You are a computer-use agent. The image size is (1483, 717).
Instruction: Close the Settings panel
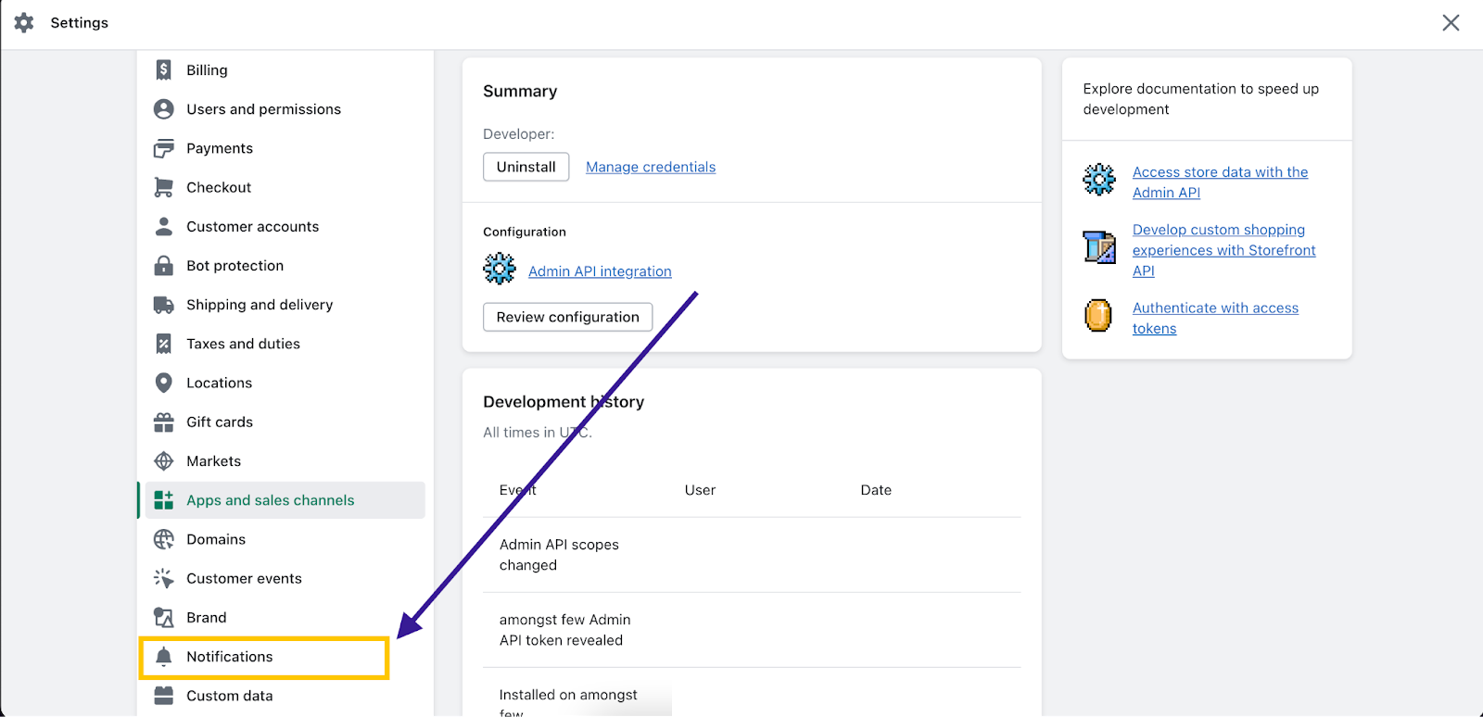click(x=1451, y=22)
